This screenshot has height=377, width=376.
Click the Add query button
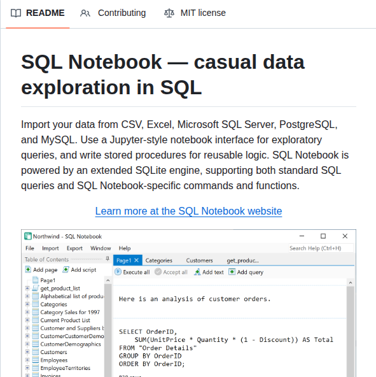tap(246, 272)
